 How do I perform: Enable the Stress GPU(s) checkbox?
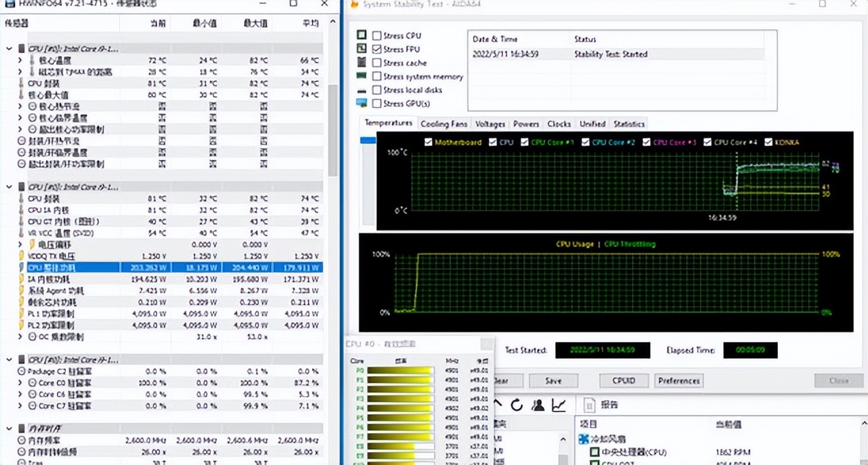pos(376,104)
